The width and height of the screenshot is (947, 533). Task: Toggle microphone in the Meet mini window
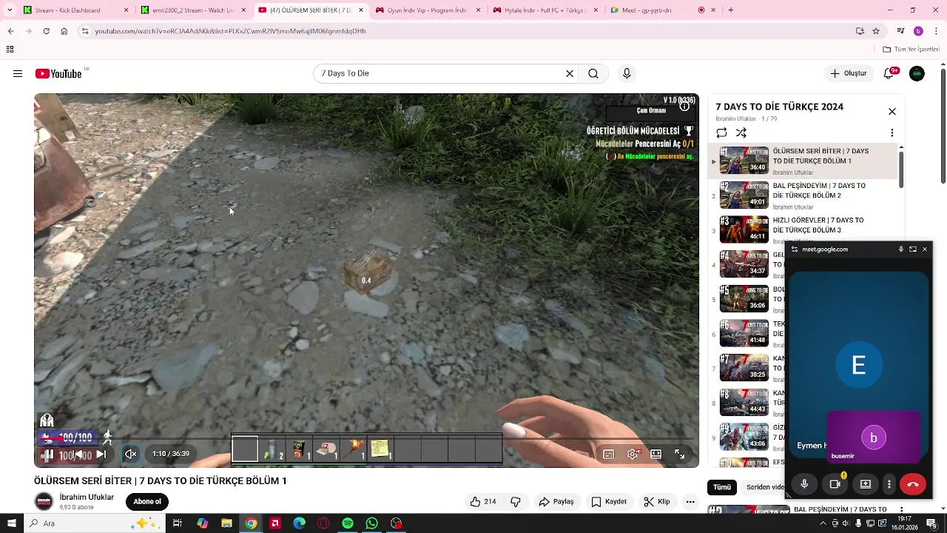[804, 484]
